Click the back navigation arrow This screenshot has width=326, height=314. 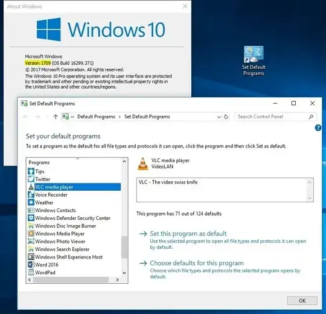tap(25, 117)
